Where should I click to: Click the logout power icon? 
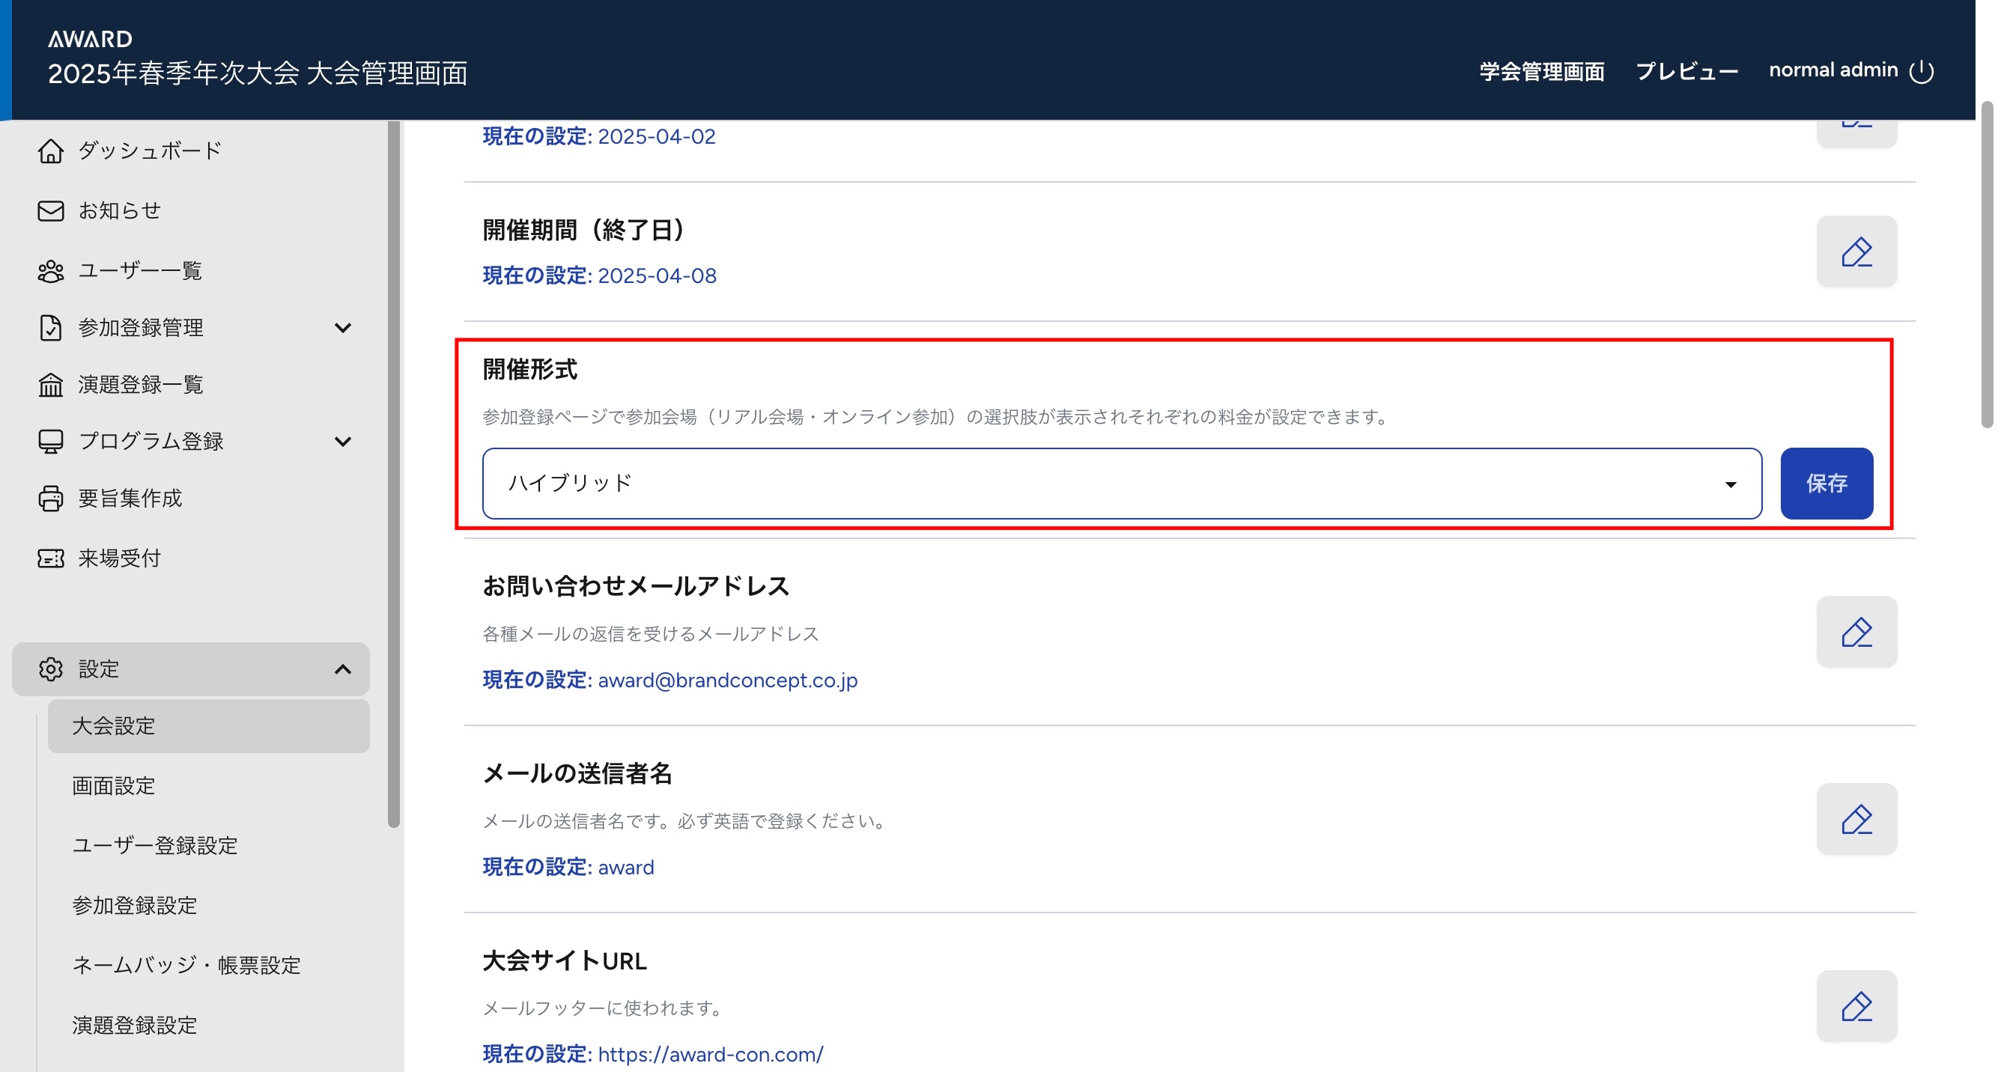point(1921,71)
